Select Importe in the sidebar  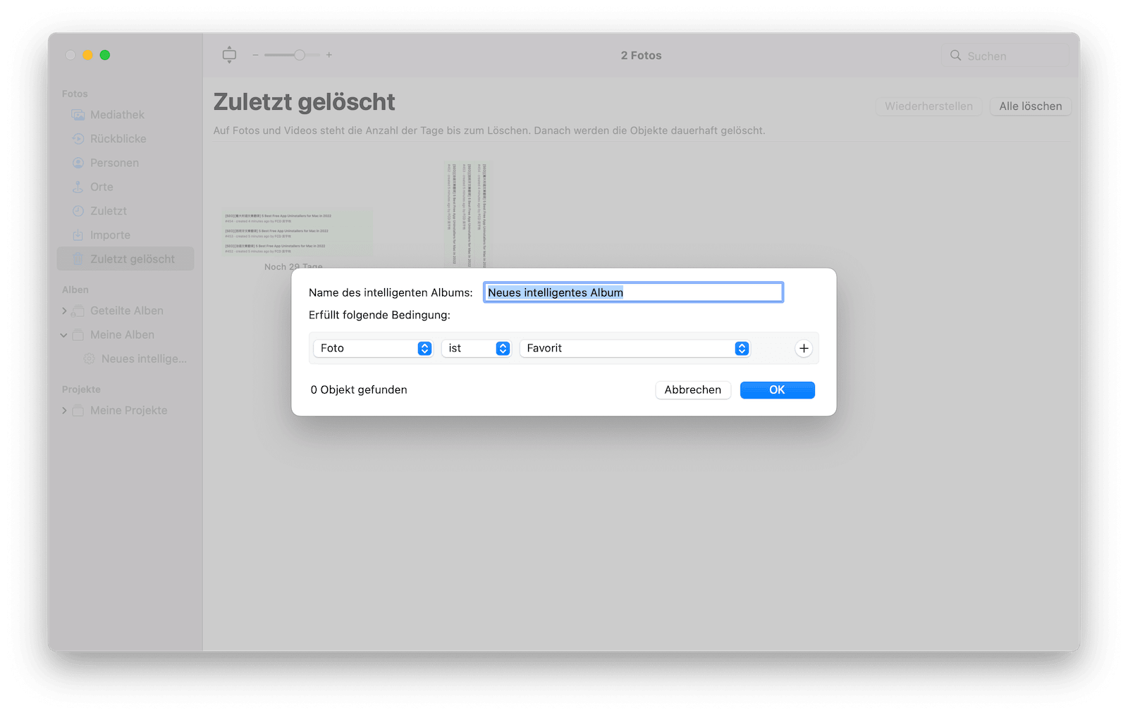coord(125,235)
